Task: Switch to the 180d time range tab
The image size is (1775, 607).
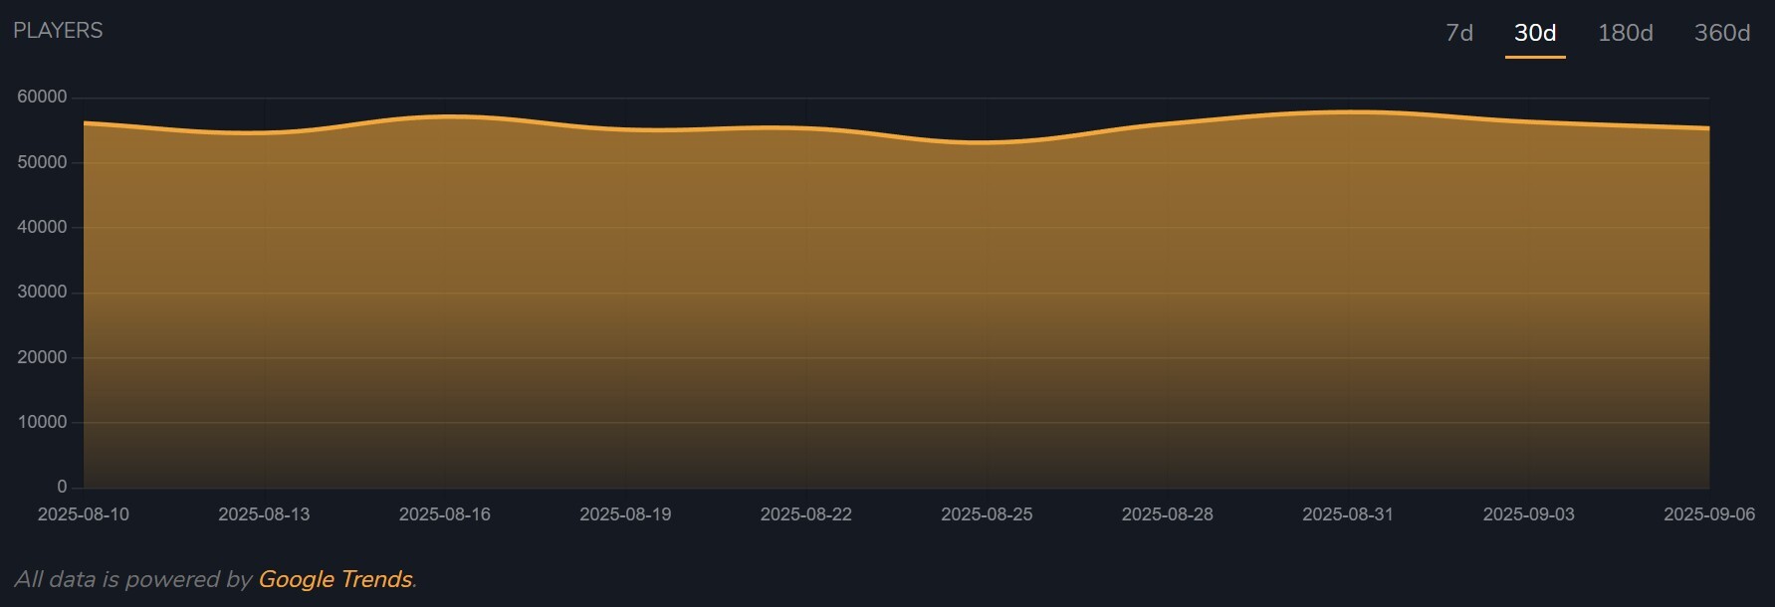Action: 1625,33
